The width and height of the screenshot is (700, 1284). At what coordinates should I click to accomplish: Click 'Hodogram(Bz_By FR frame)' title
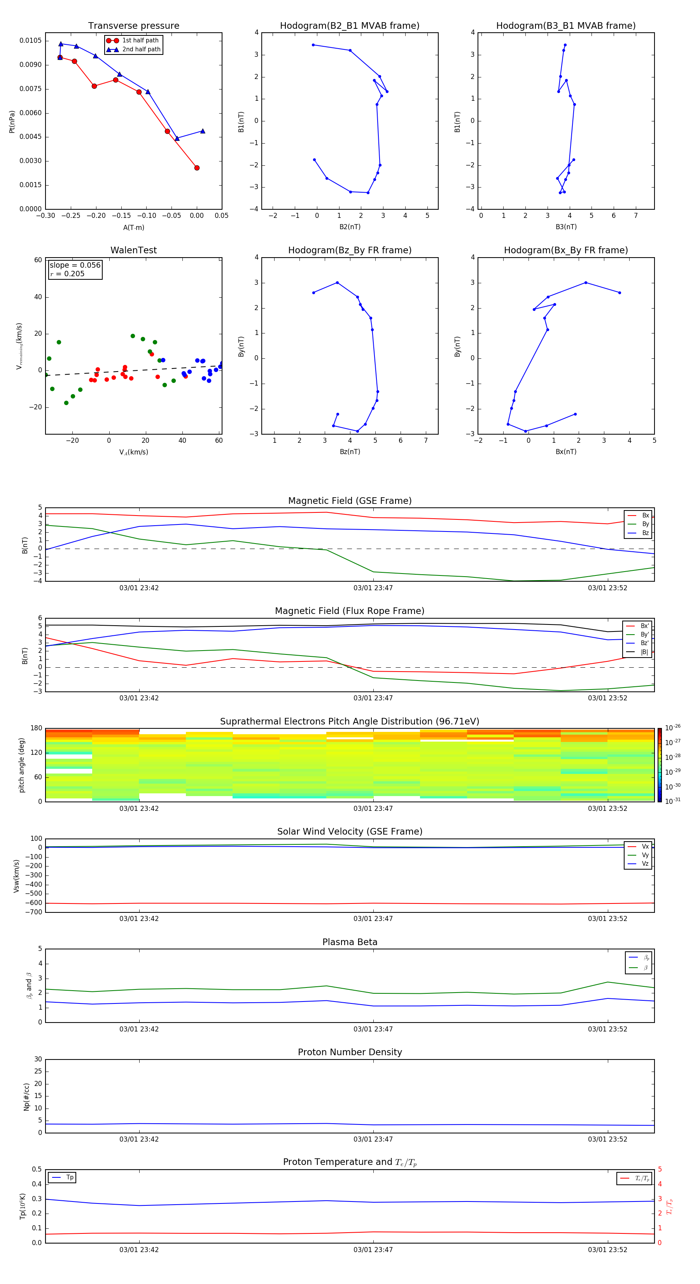tap(350, 250)
